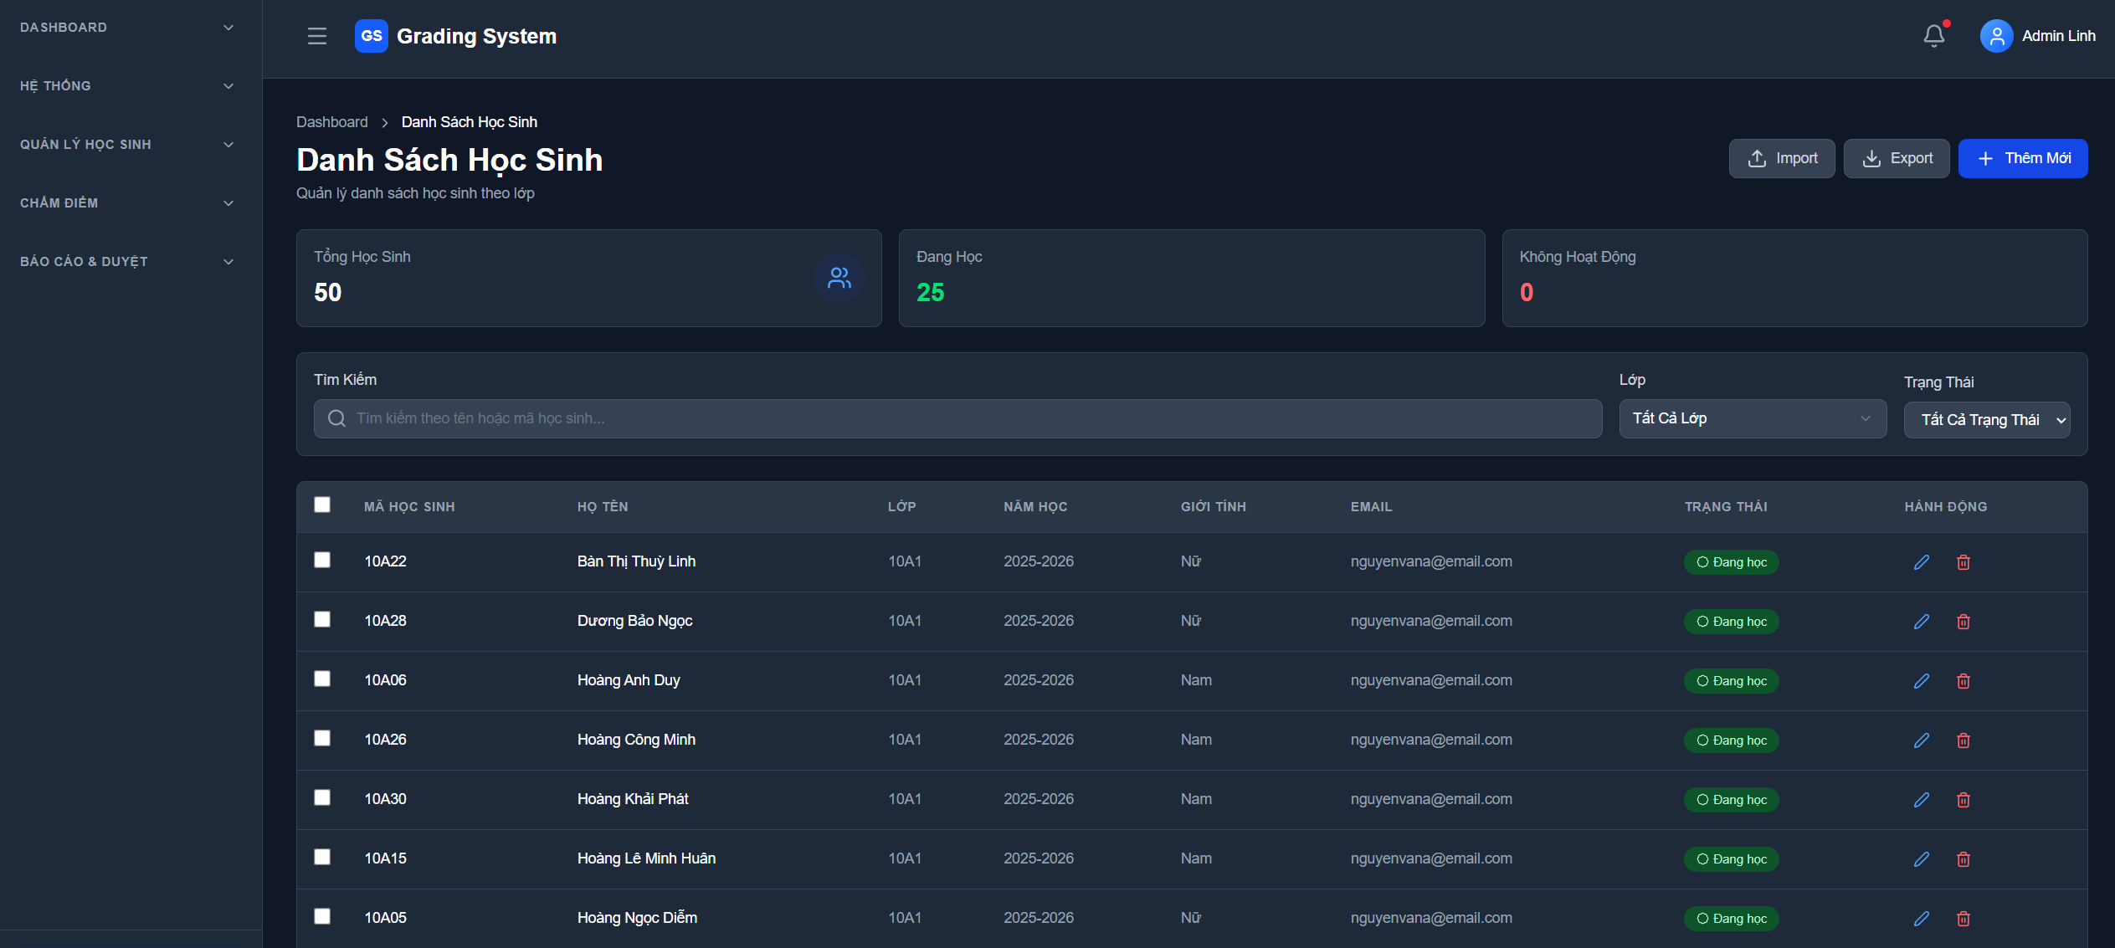
Task: Expand the Chấm Điểm sidebar menu
Action: point(126,203)
